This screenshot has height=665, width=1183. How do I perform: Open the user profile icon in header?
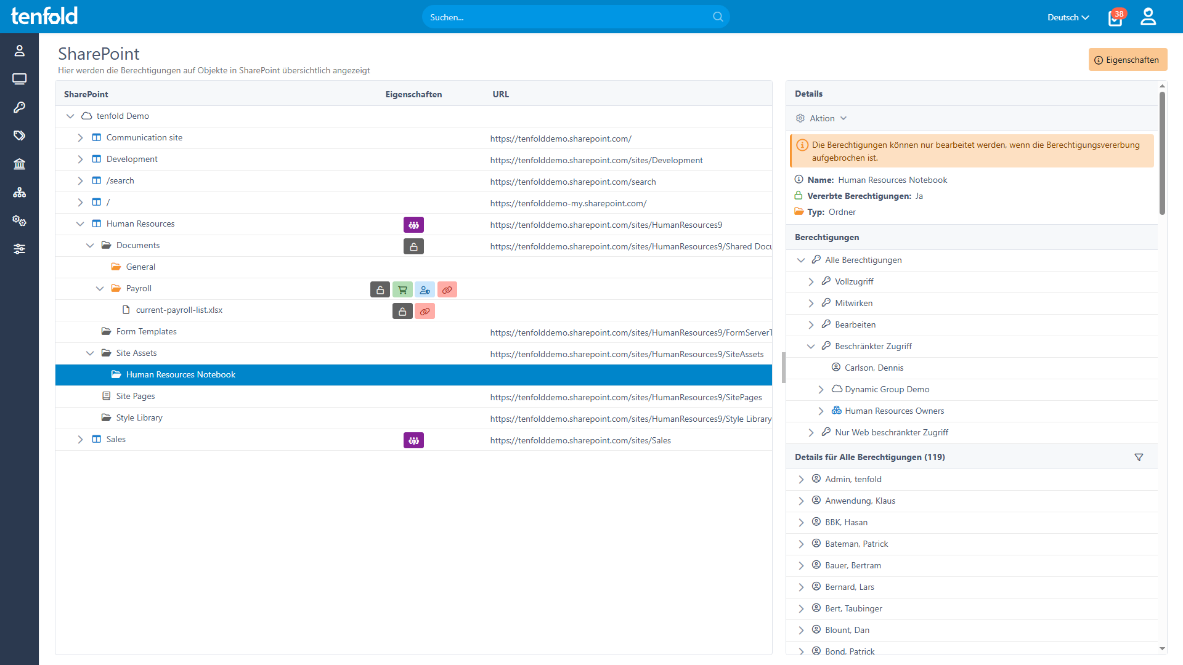coord(1148,17)
